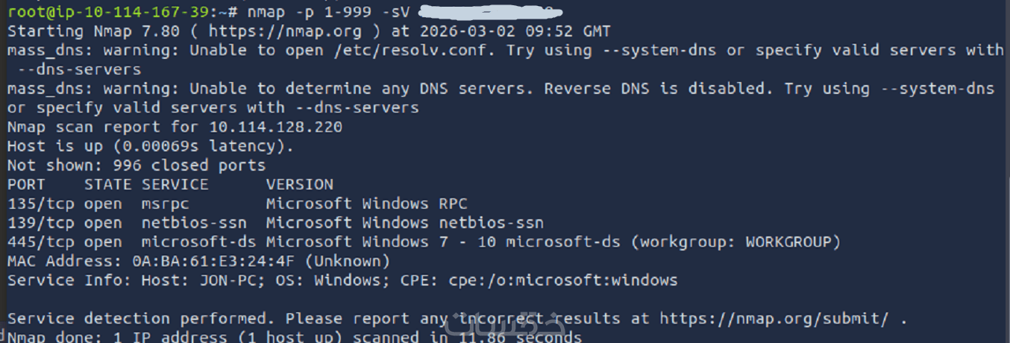Click the VERSION column header

tap(299, 184)
